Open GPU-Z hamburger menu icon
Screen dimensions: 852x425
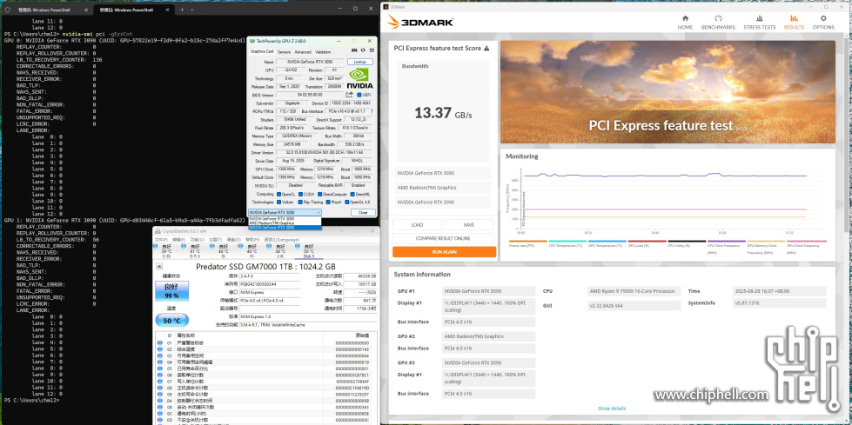(x=372, y=50)
